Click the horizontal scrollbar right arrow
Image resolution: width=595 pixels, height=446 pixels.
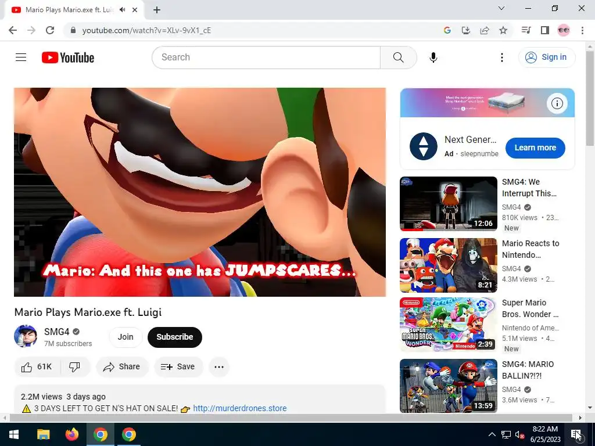tap(580, 418)
